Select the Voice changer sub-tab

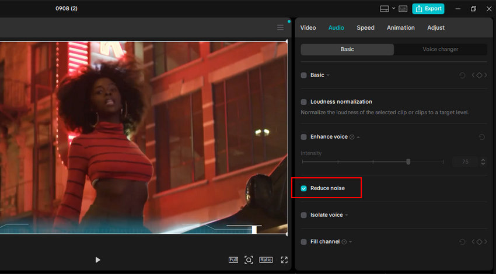click(x=441, y=50)
